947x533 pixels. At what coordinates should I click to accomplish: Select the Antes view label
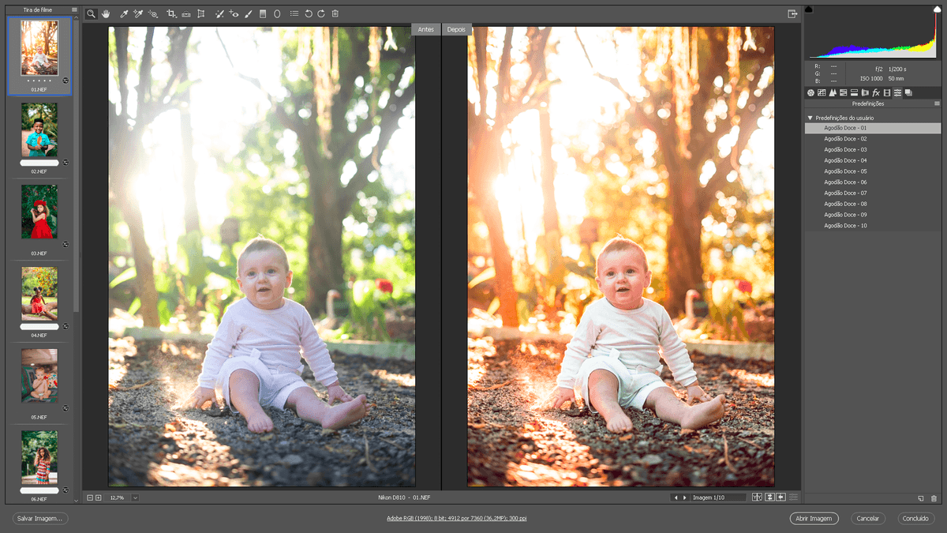point(426,29)
